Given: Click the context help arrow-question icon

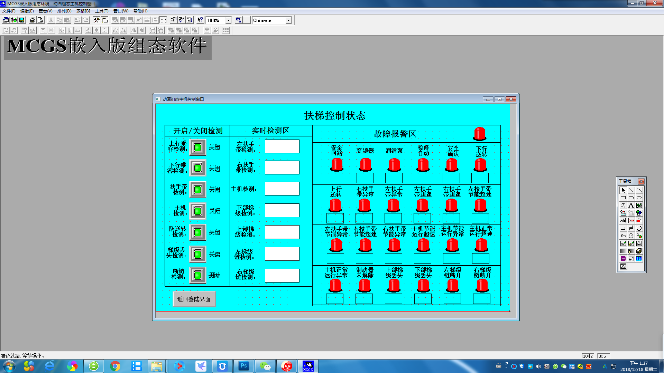Looking at the screenshot, I should [x=200, y=20].
